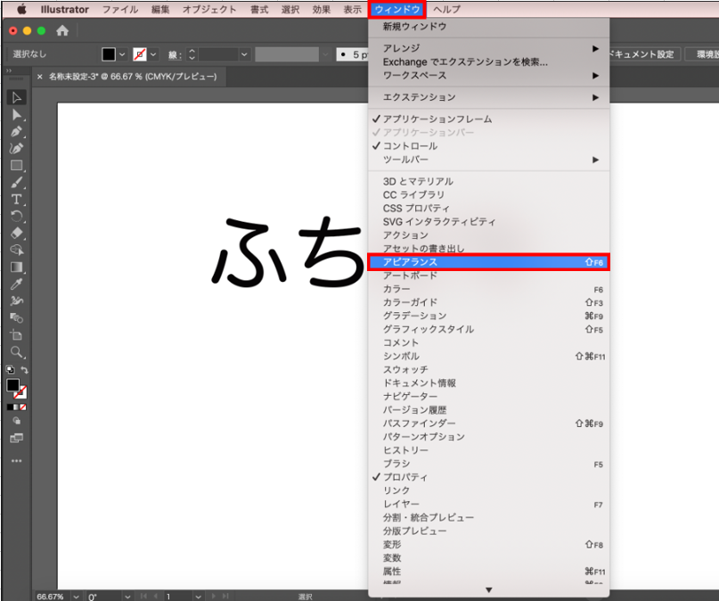This screenshot has width=719, height=601.
Task: Select the Shape Builder tool
Action: 17,318
